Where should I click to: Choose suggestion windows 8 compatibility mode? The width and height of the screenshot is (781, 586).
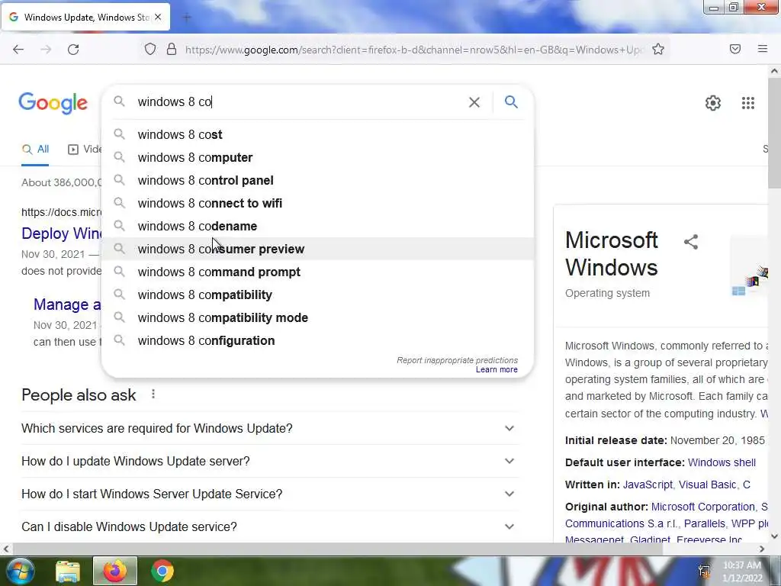pyautogui.click(x=317, y=318)
